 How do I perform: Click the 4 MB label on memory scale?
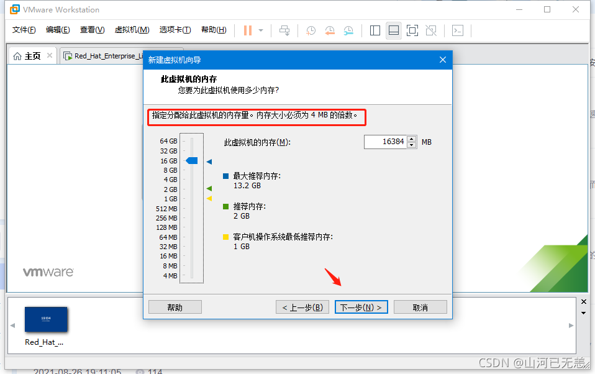(170, 276)
